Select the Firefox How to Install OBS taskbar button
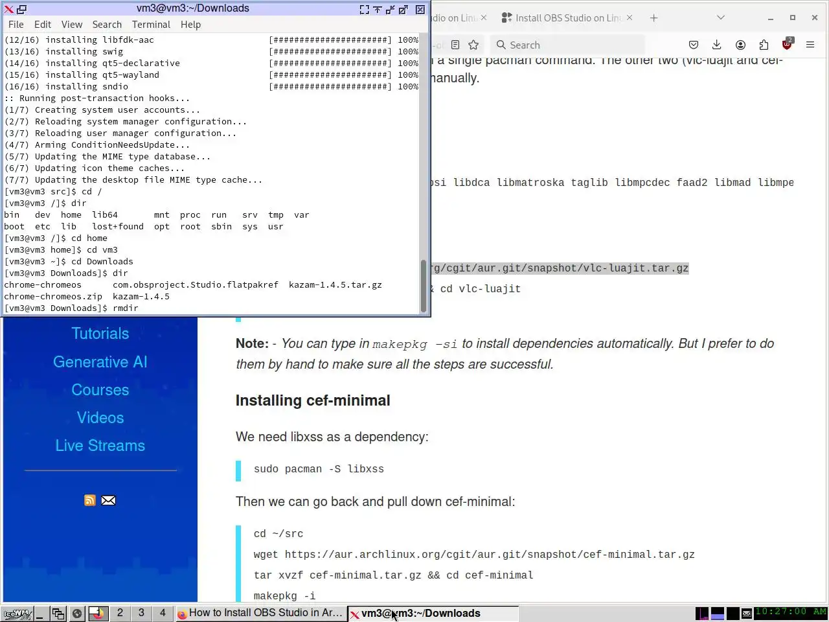 [260, 613]
